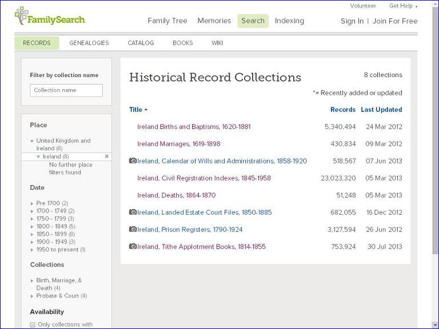
Task: Collapse the Ireland (8) place filter arrow
Action: point(38,157)
